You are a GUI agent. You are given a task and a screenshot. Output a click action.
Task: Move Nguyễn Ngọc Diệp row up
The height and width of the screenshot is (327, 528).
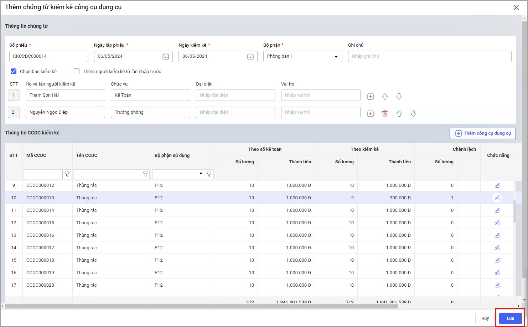pyautogui.click(x=399, y=113)
